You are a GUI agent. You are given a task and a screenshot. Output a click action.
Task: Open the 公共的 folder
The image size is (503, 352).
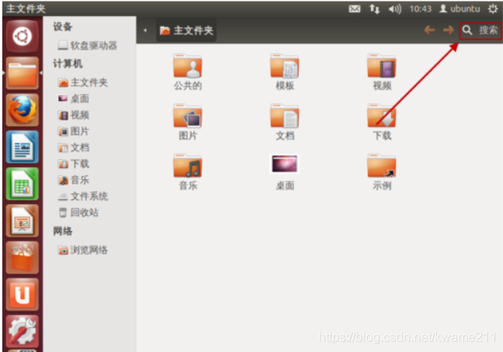pyautogui.click(x=187, y=72)
